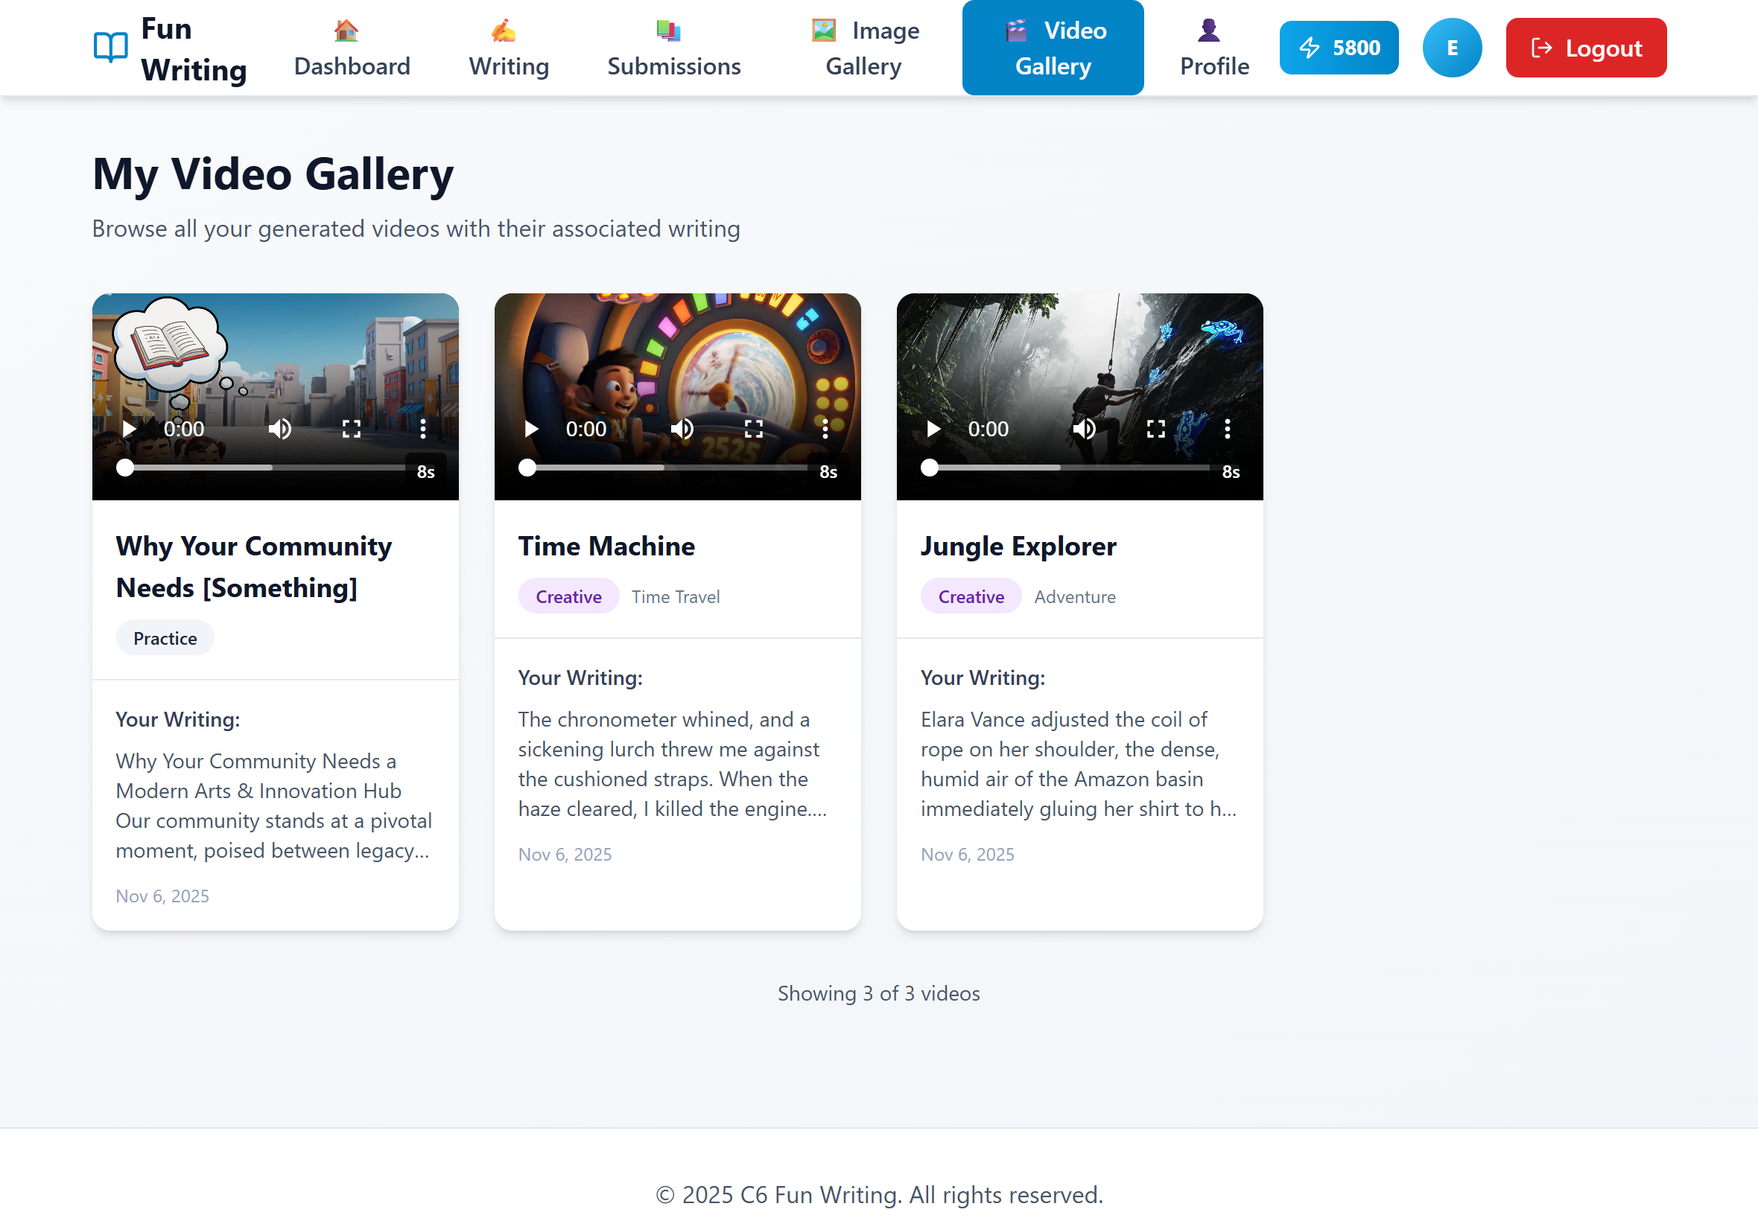Play the Why Your Community Needs video
This screenshot has height=1221, width=1758.
pyautogui.click(x=130, y=429)
